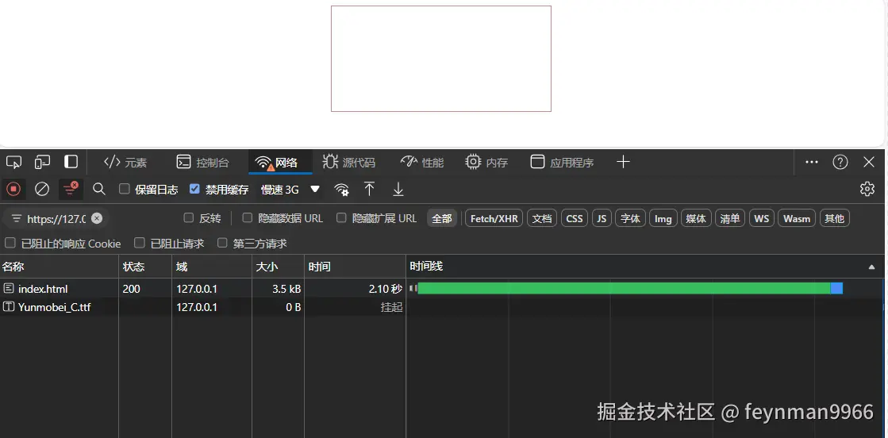Sort by the timeline column arrow
888x438 pixels.
click(x=871, y=267)
